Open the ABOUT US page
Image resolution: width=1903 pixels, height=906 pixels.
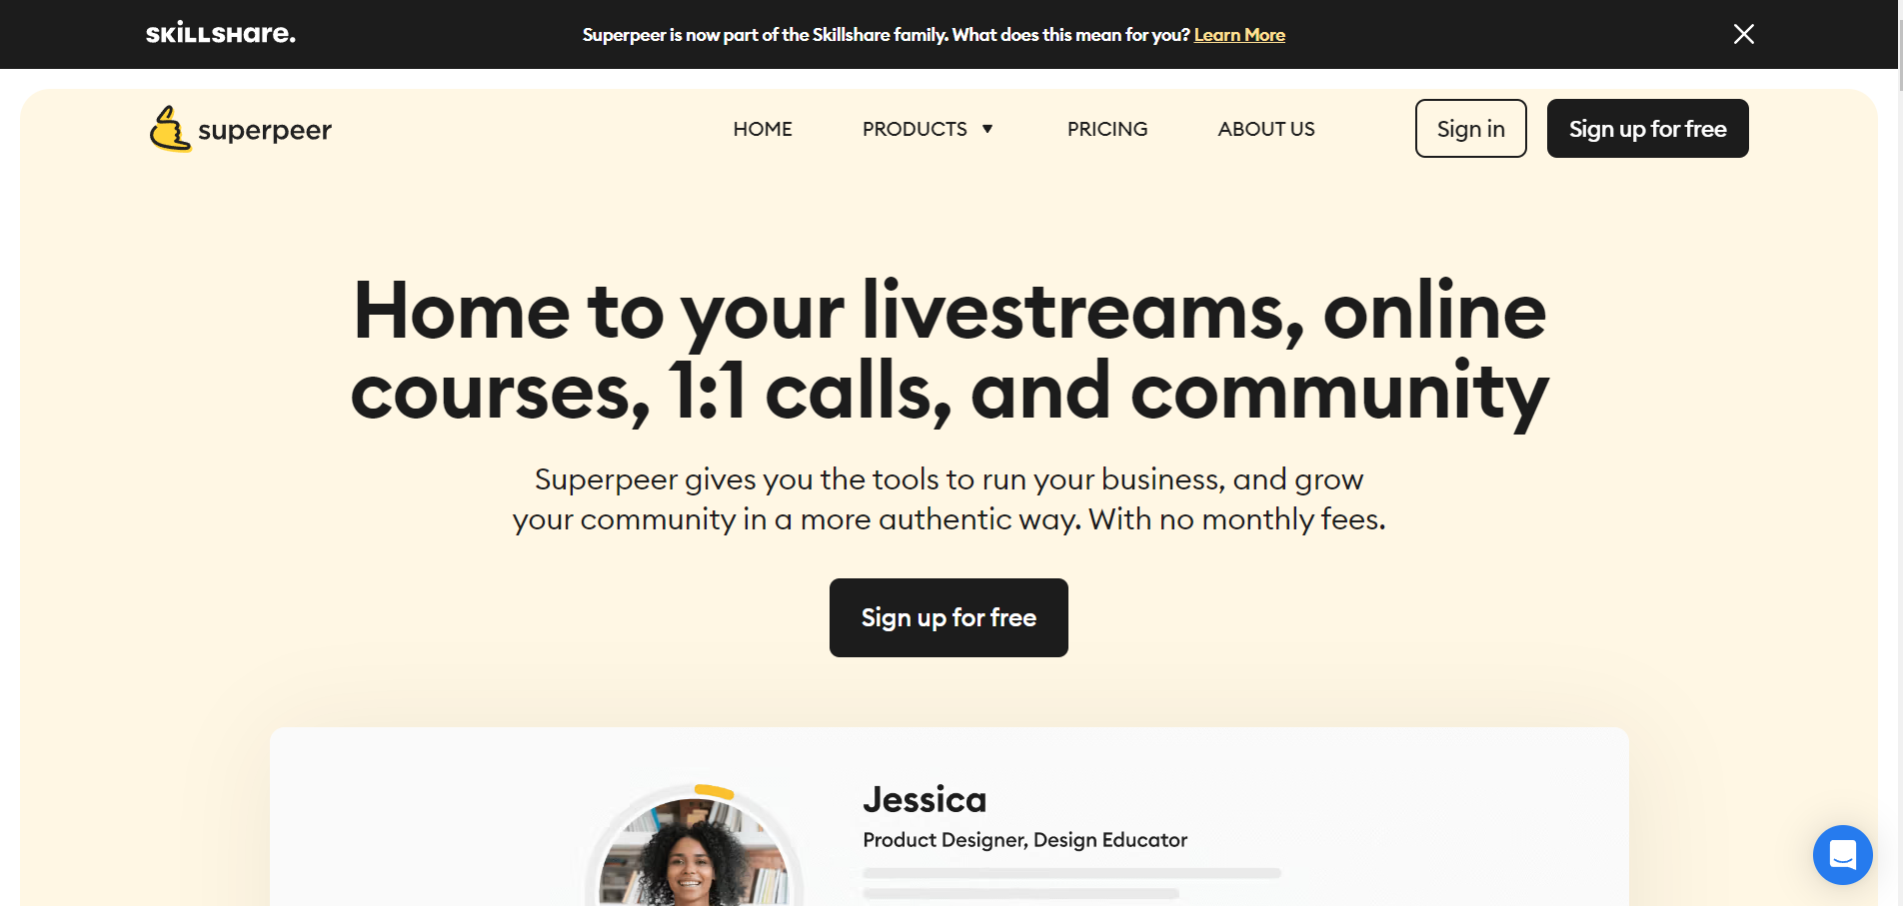click(x=1265, y=129)
